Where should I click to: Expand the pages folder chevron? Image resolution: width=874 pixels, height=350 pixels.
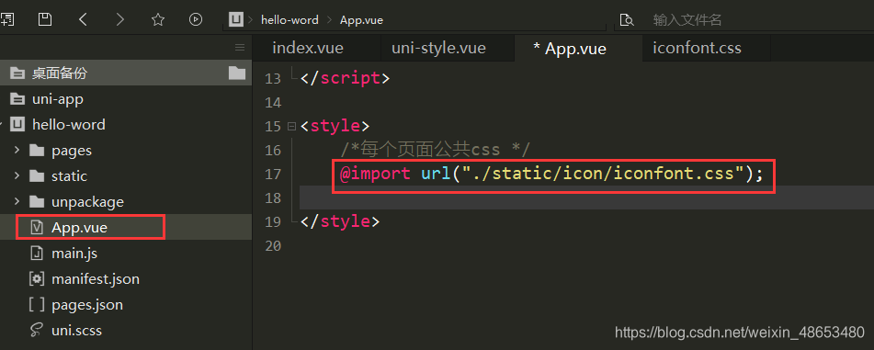point(17,151)
